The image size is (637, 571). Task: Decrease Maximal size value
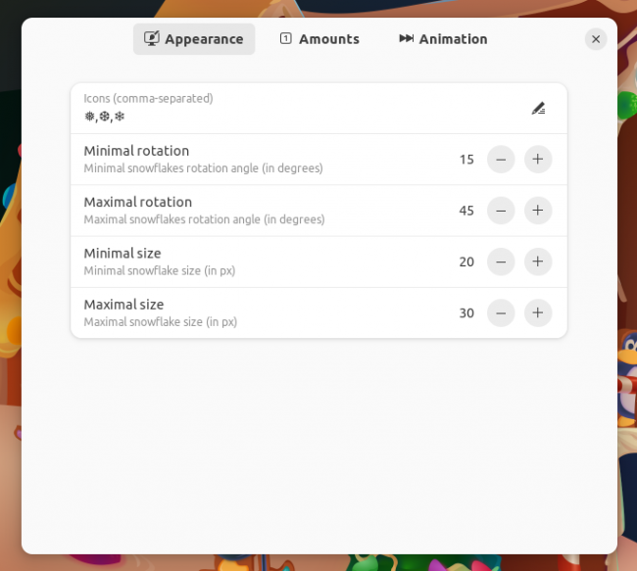click(501, 312)
